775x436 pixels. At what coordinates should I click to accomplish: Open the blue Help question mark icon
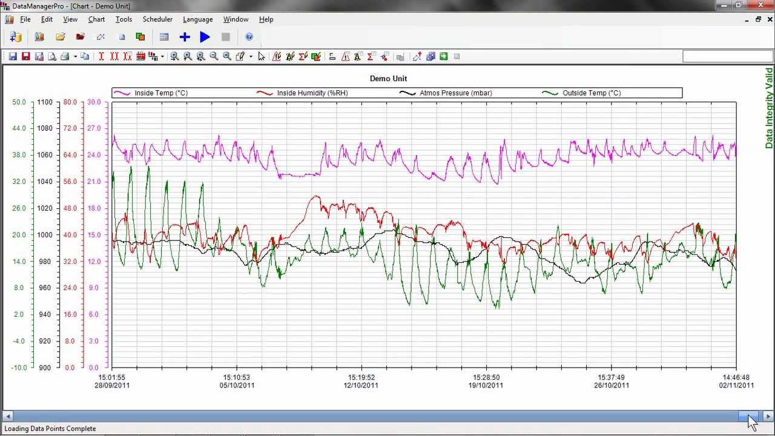(249, 37)
